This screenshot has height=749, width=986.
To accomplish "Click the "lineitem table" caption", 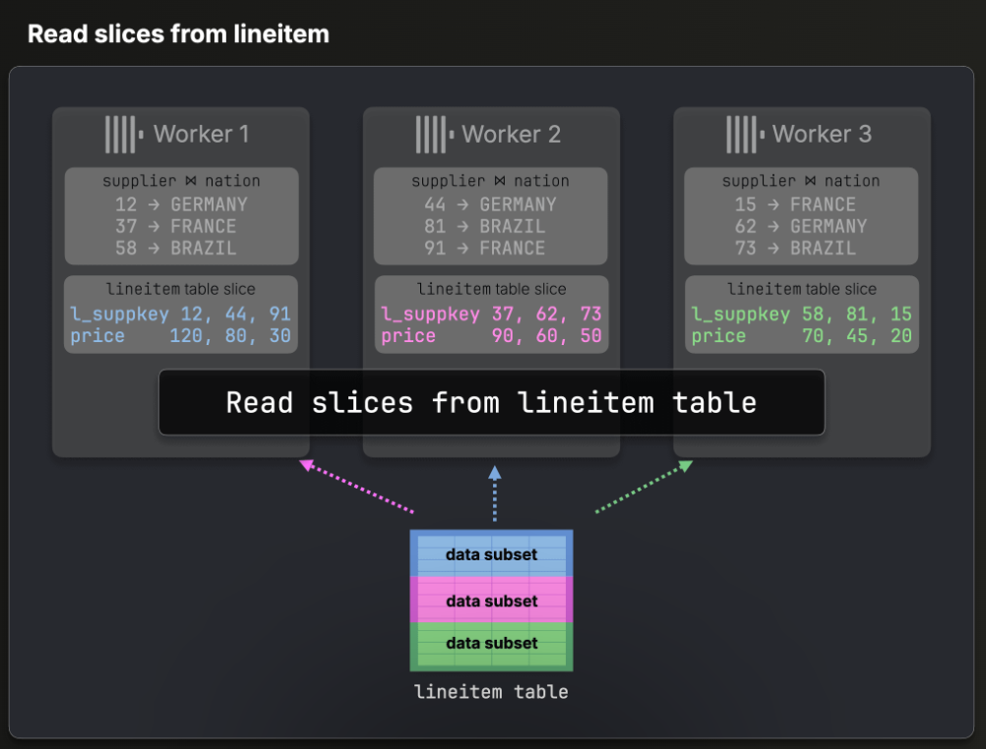I will [x=491, y=692].
